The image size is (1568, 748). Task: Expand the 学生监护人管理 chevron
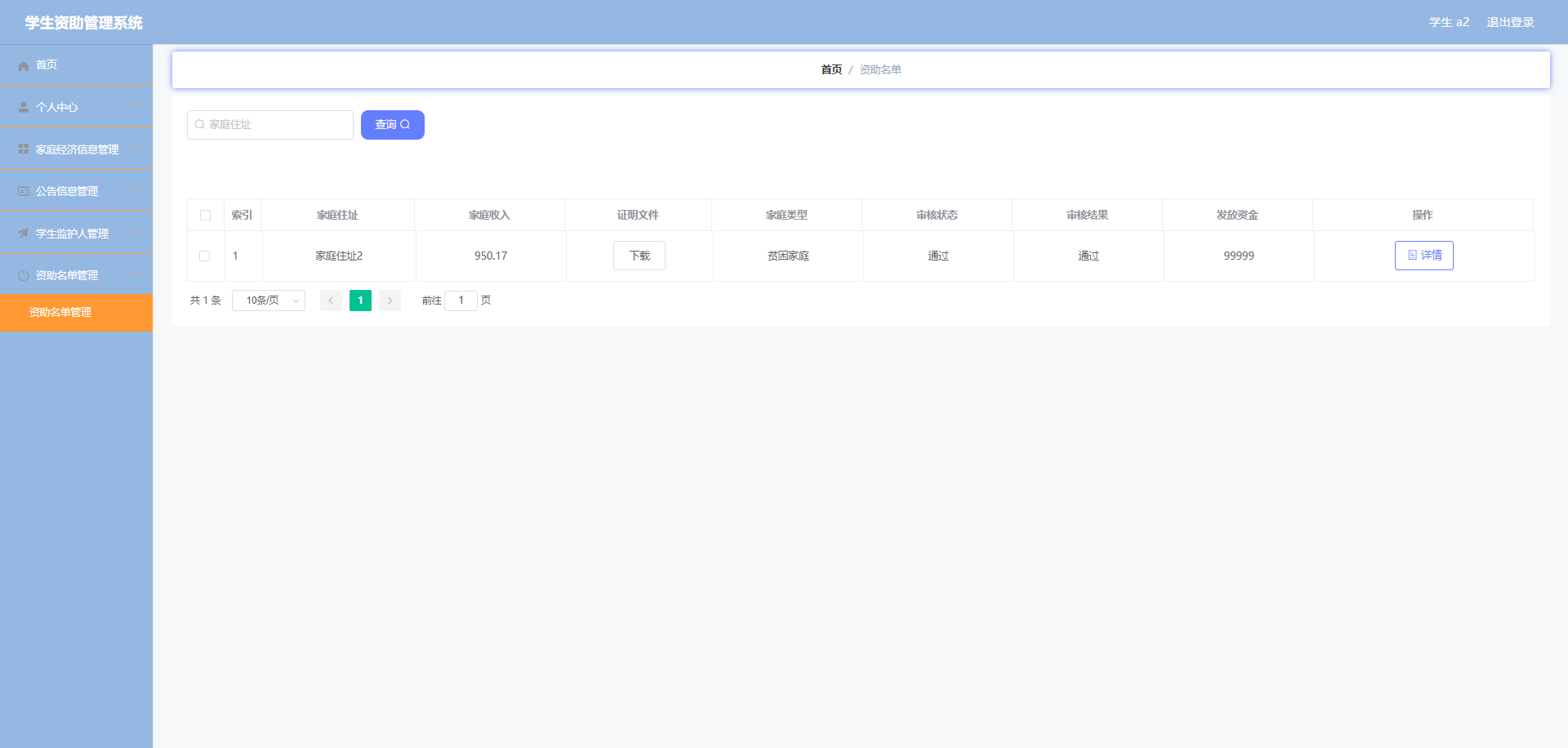click(x=135, y=232)
